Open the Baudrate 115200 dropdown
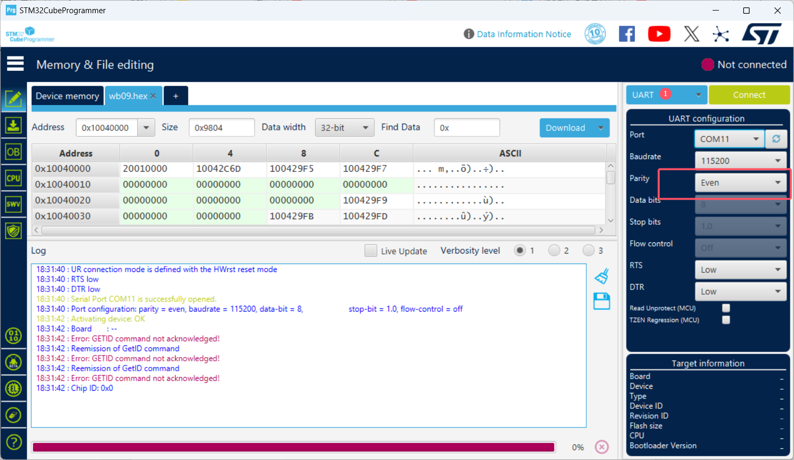 (741, 161)
